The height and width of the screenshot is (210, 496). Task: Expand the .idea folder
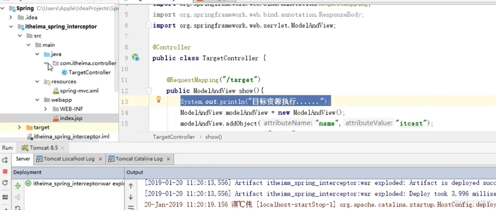11,18
